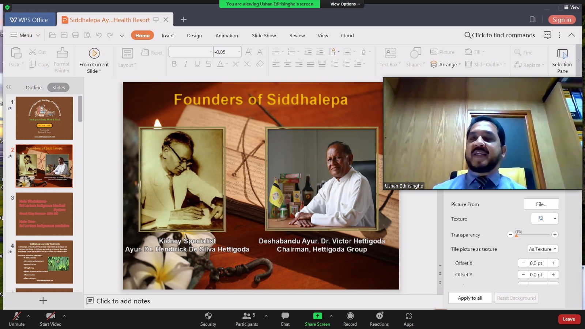Click Zoom Share Screen button
The width and height of the screenshot is (585, 329).
tap(317, 319)
